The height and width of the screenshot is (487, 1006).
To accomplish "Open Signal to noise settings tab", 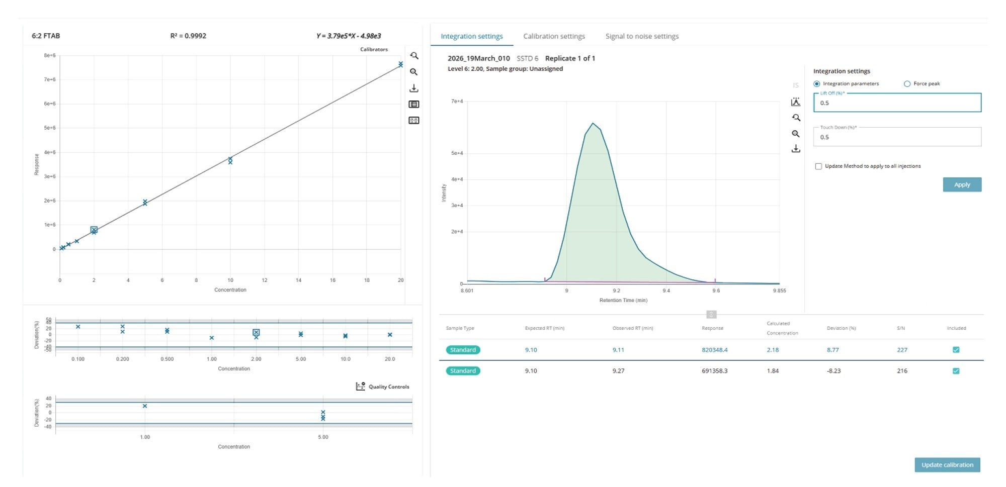I will click(x=642, y=36).
